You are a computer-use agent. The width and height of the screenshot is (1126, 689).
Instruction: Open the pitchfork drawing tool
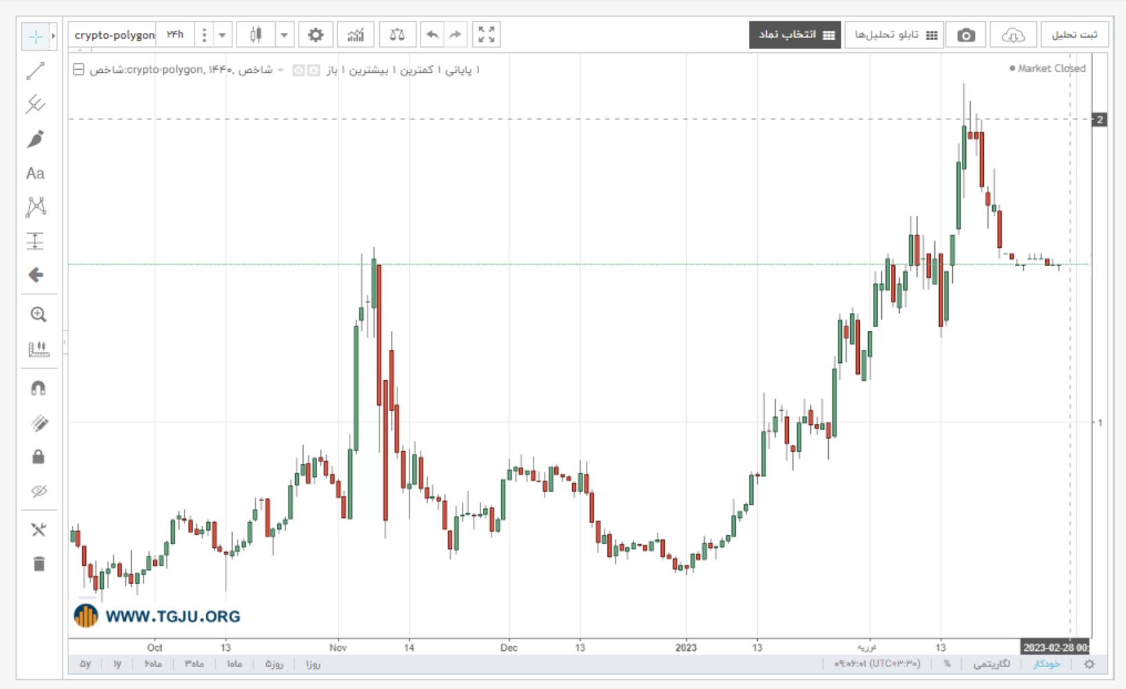click(x=35, y=105)
